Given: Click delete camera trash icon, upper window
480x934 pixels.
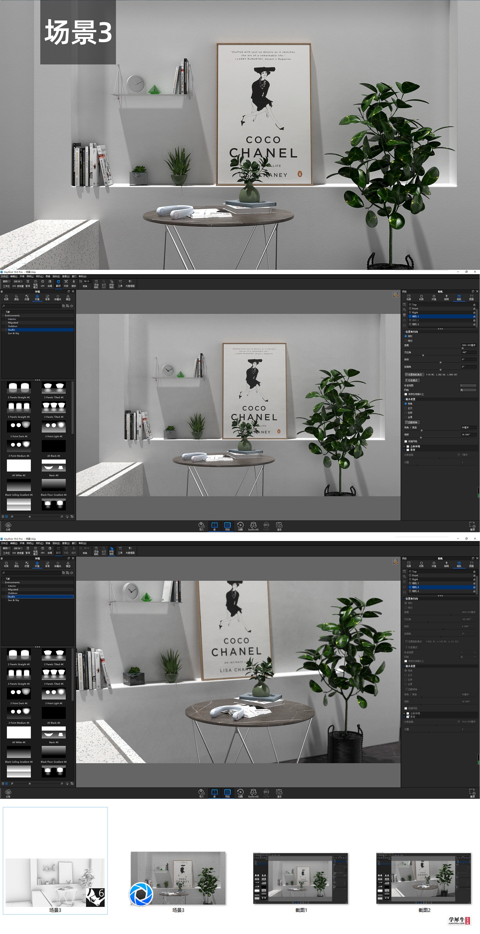Looking at the screenshot, I should tap(404, 315).
